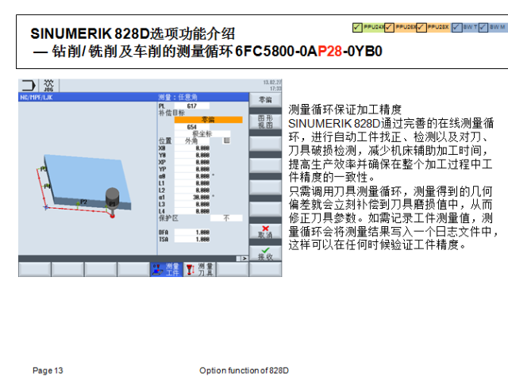The height and width of the screenshot is (381, 508).
Task: Click the G54 work offset field
Action: tap(192, 127)
